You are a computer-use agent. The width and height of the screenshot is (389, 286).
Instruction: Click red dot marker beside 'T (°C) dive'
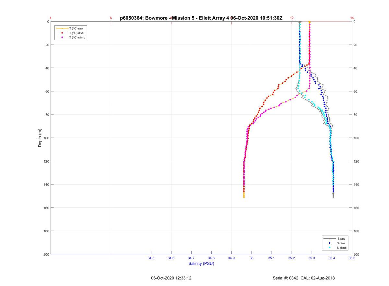click(x=62, y=33)
